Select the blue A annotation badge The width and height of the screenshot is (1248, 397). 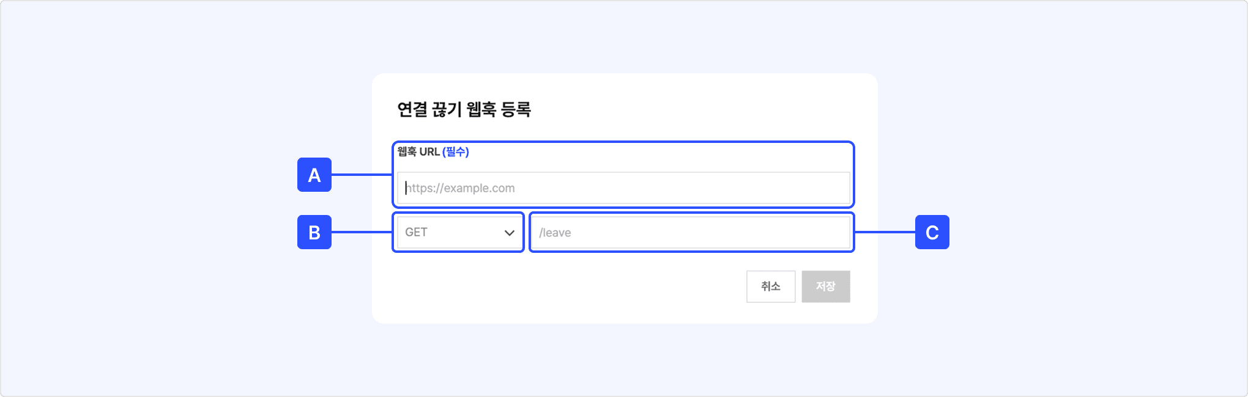coord(314,175)
